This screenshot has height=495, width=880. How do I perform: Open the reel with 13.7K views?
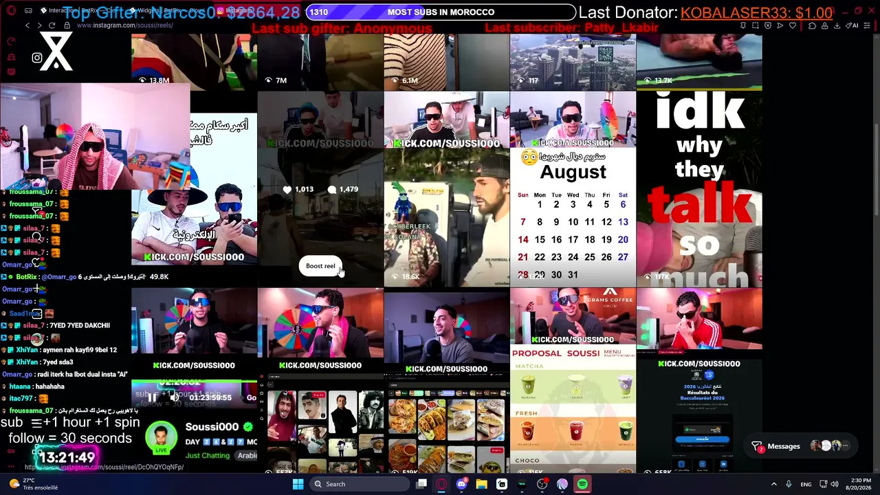click(x=699, y=63)
